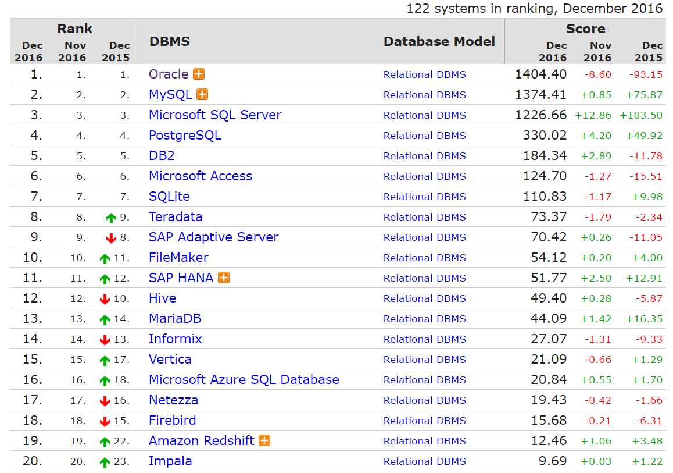673x473 pixels.
Task: Open the SQLite link
Action: [x=169, y=196]
